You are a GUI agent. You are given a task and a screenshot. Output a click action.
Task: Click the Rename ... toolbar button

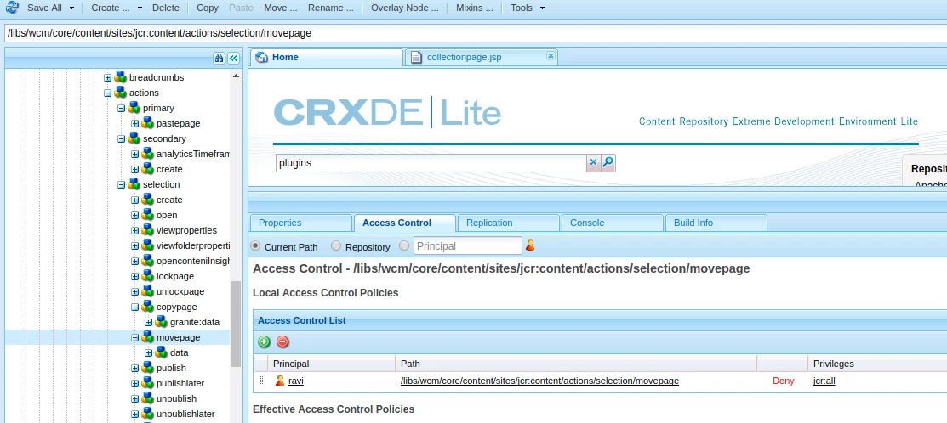(x=330, y=8)
